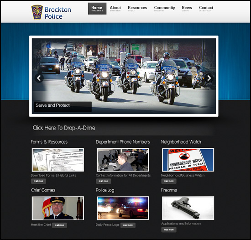This screenshot has width=251, height=240.
Task: Click read more next to Meet the Chief
Action: 59,225
